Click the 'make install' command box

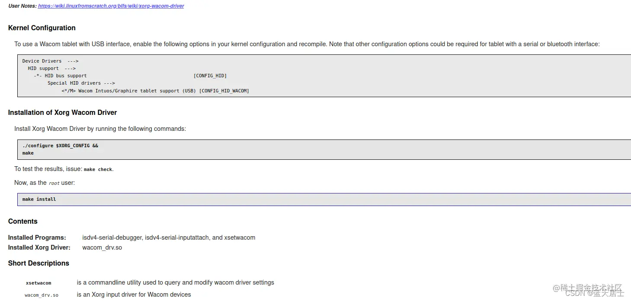pyautogui.click(x=324, y=199)
